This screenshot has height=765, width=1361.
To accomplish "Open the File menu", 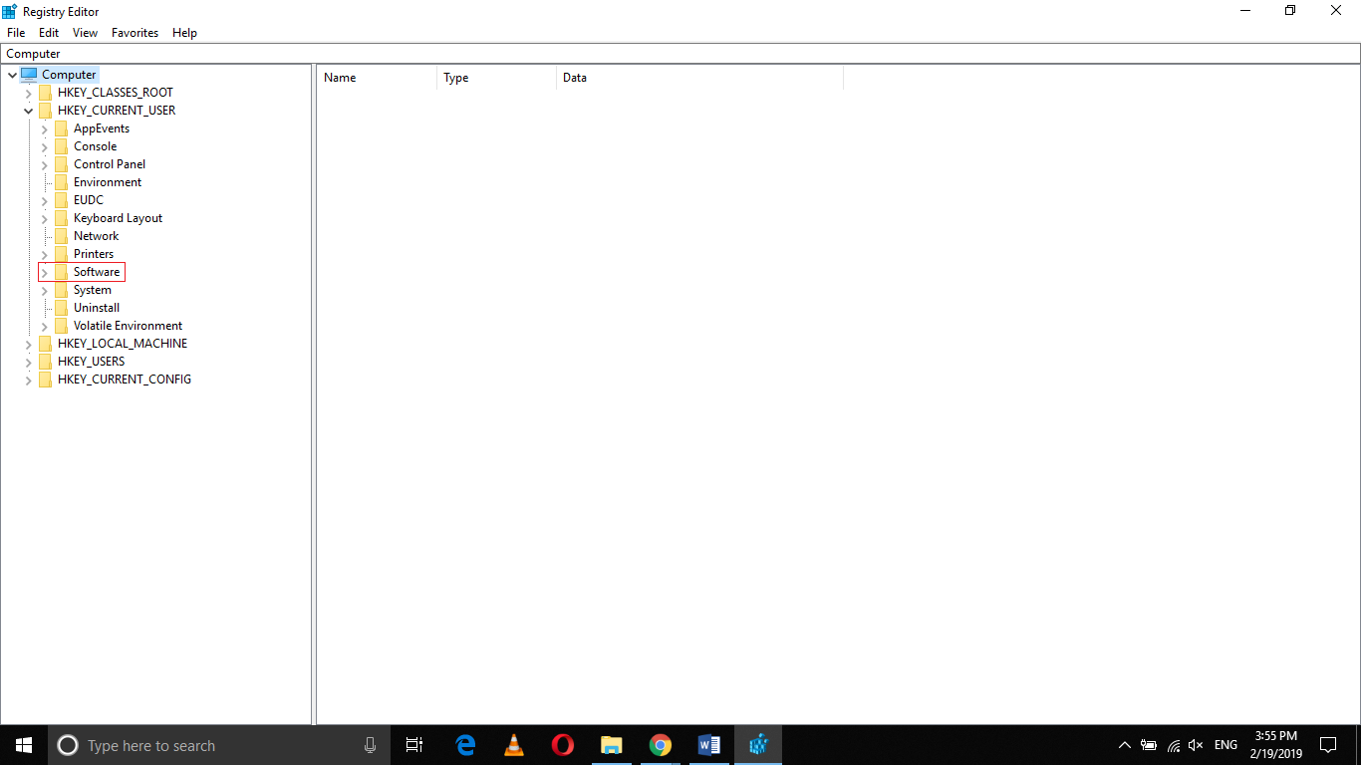I will coord(16,33).
